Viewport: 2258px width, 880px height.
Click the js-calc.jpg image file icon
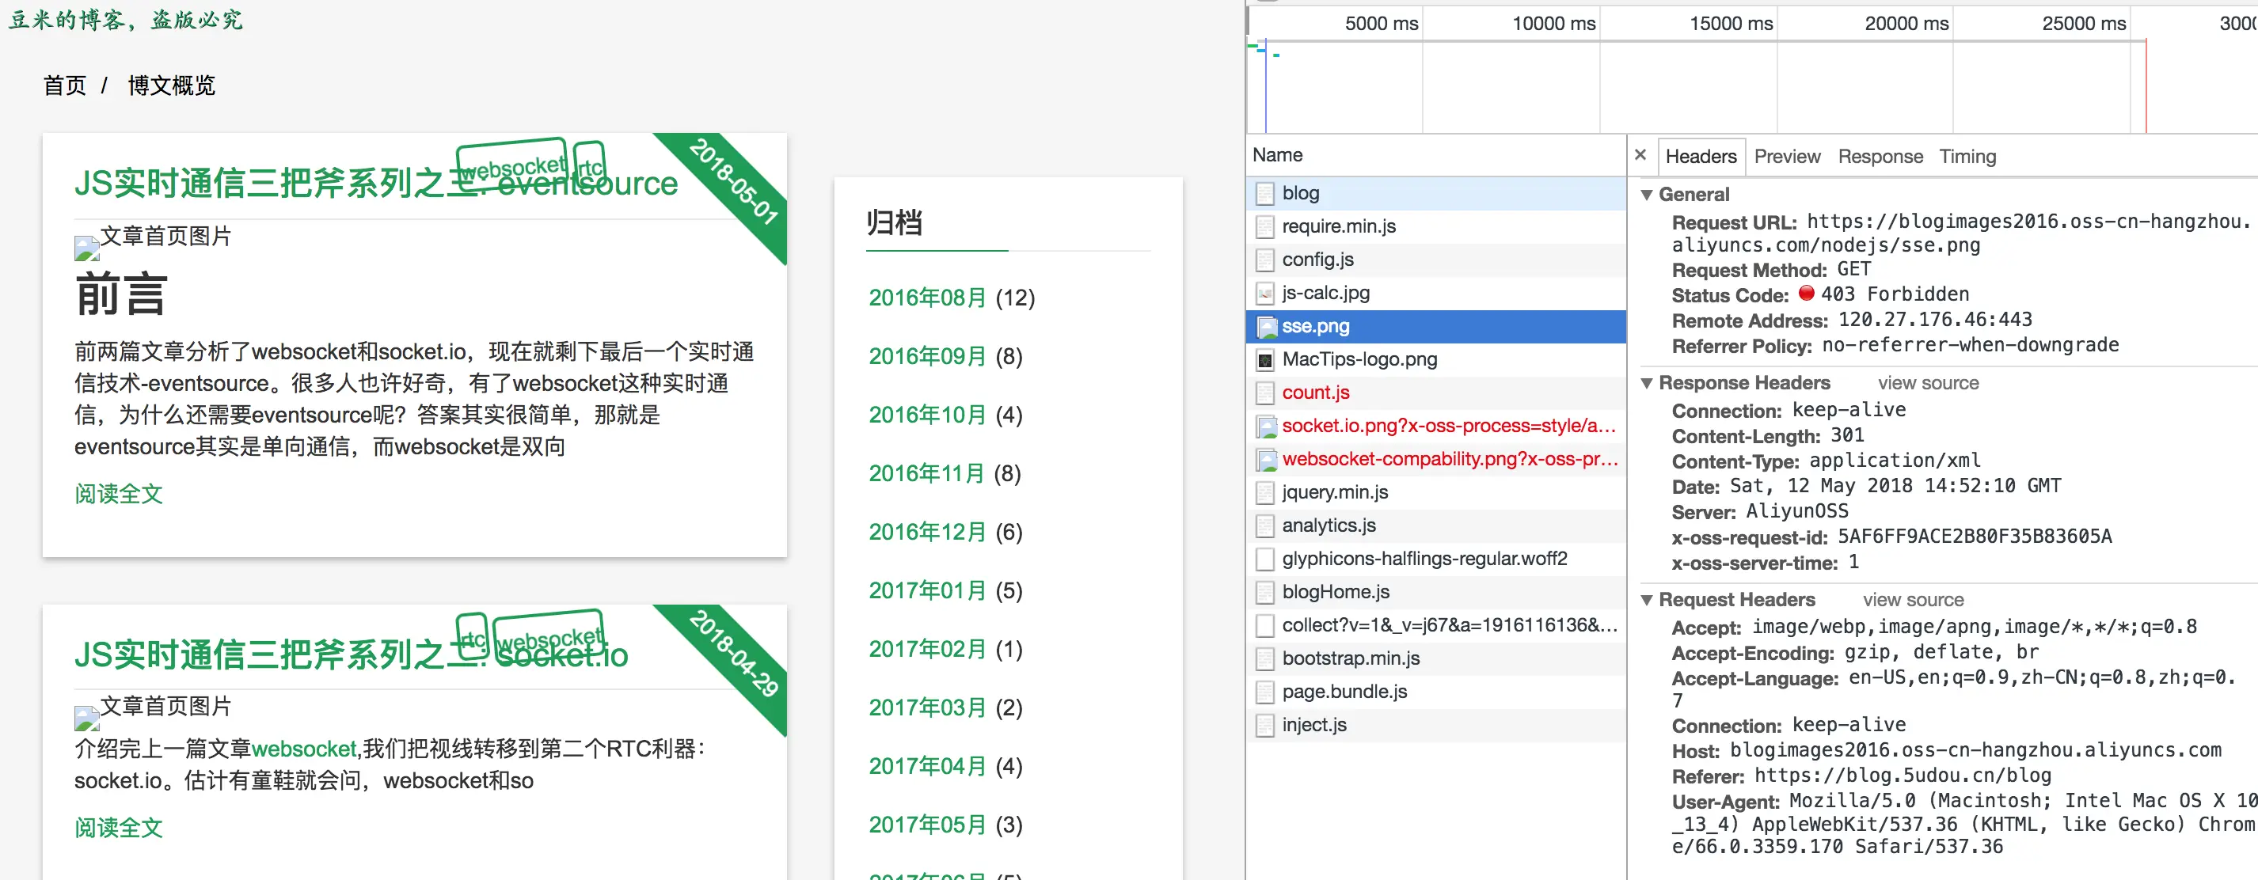pyautogui.click(x=1265, y=294)
